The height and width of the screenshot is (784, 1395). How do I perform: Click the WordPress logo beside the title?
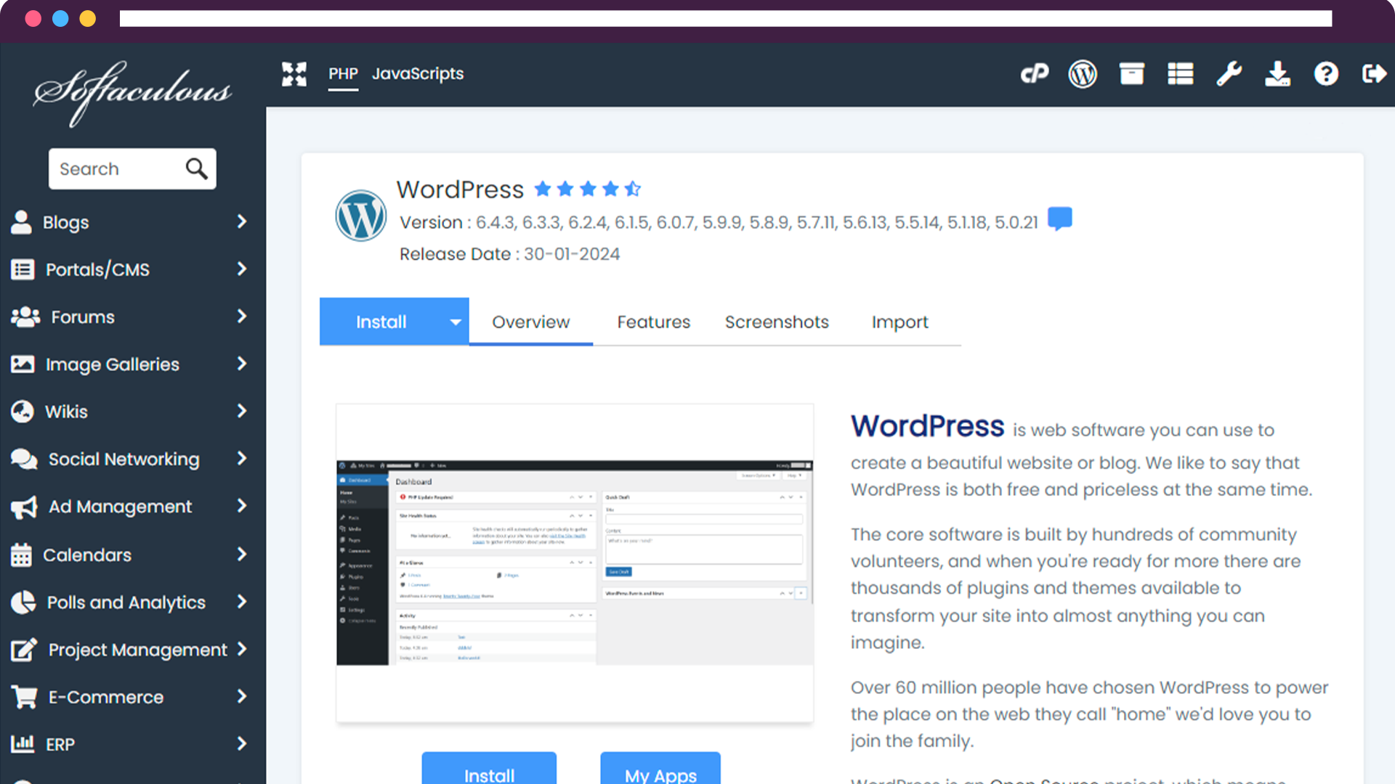point(360,216)
